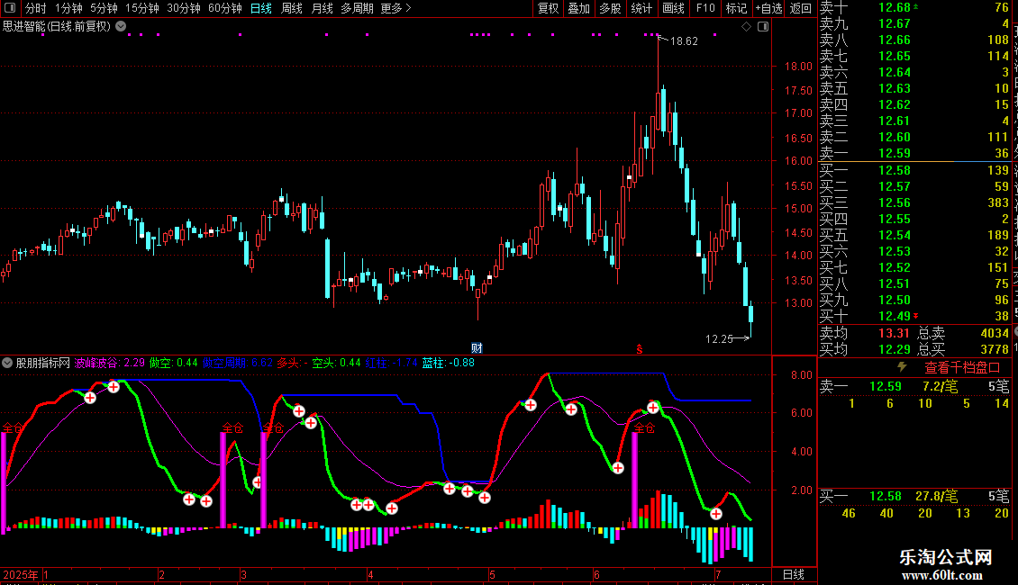Click the panel layout icon at top-left
This screenshot has width=1018, height=585.
click(10, 8)
